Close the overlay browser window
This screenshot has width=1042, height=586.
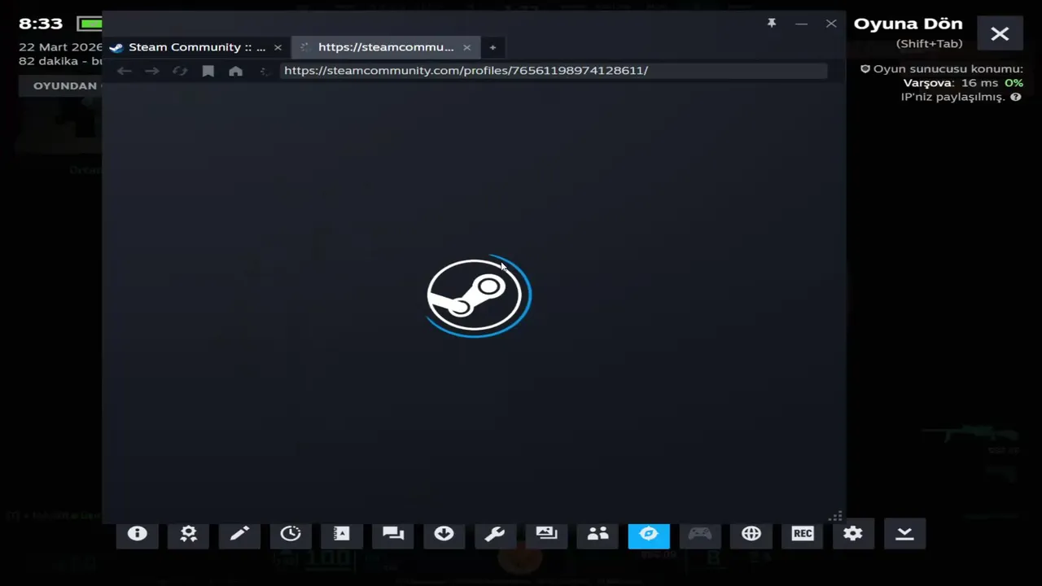click(x=831, y=24)
